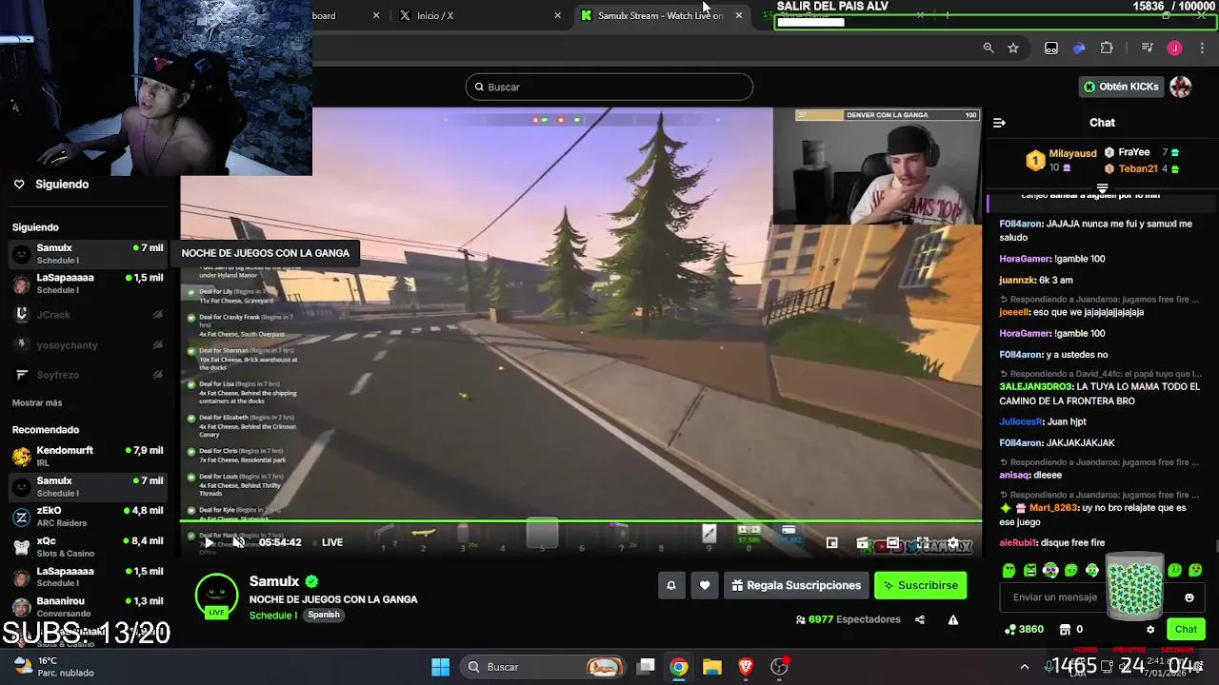Close the Inicio / X tab

click(558, 15)
